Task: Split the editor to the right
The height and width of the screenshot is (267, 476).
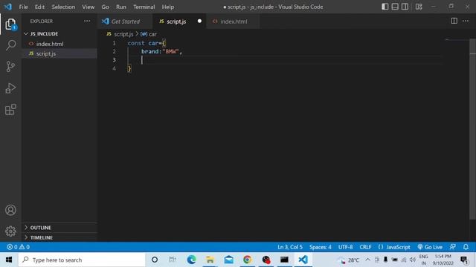Action: 454,21
